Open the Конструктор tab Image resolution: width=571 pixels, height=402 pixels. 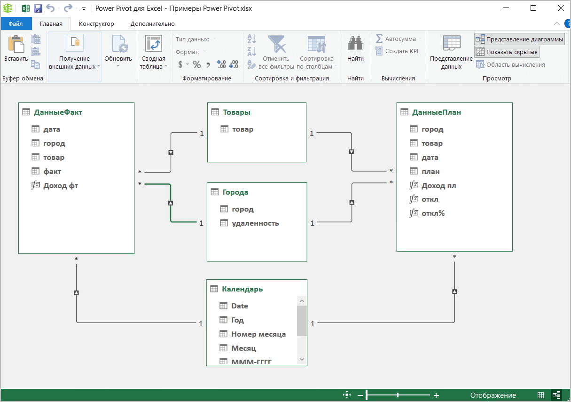point(96,24)
